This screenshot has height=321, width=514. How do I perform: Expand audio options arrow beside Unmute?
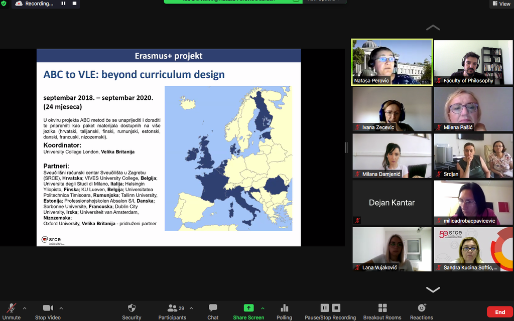point(25,308)
